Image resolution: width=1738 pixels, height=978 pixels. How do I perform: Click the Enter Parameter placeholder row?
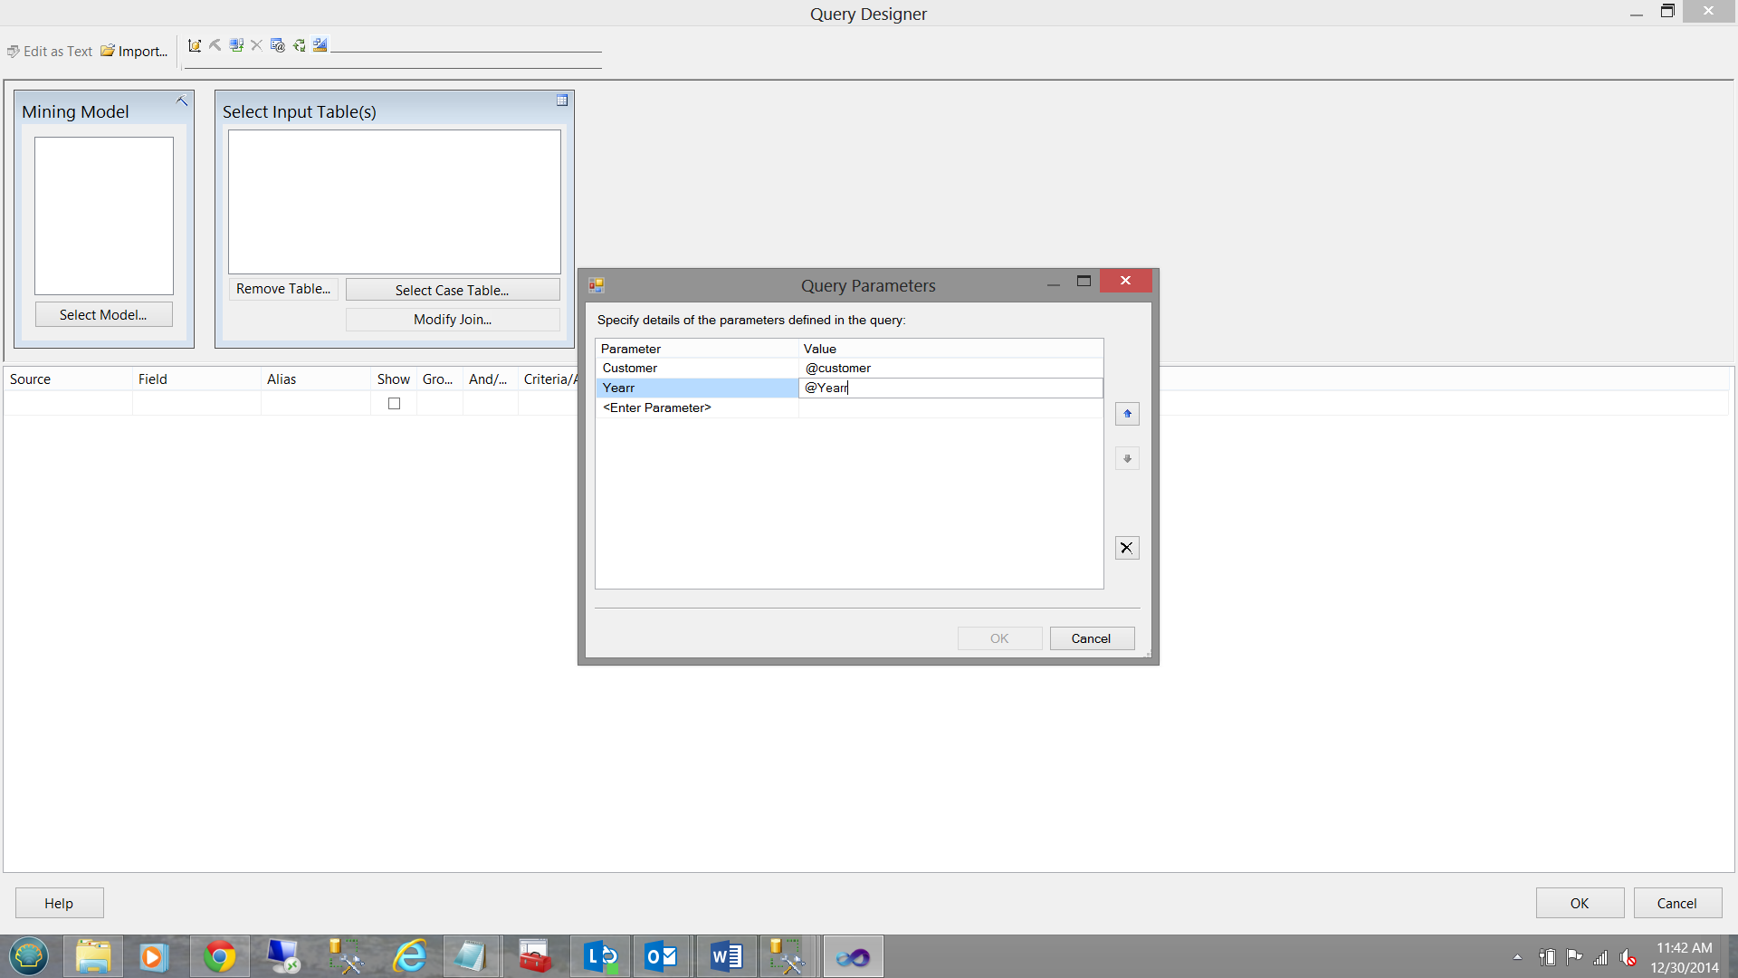657,408
